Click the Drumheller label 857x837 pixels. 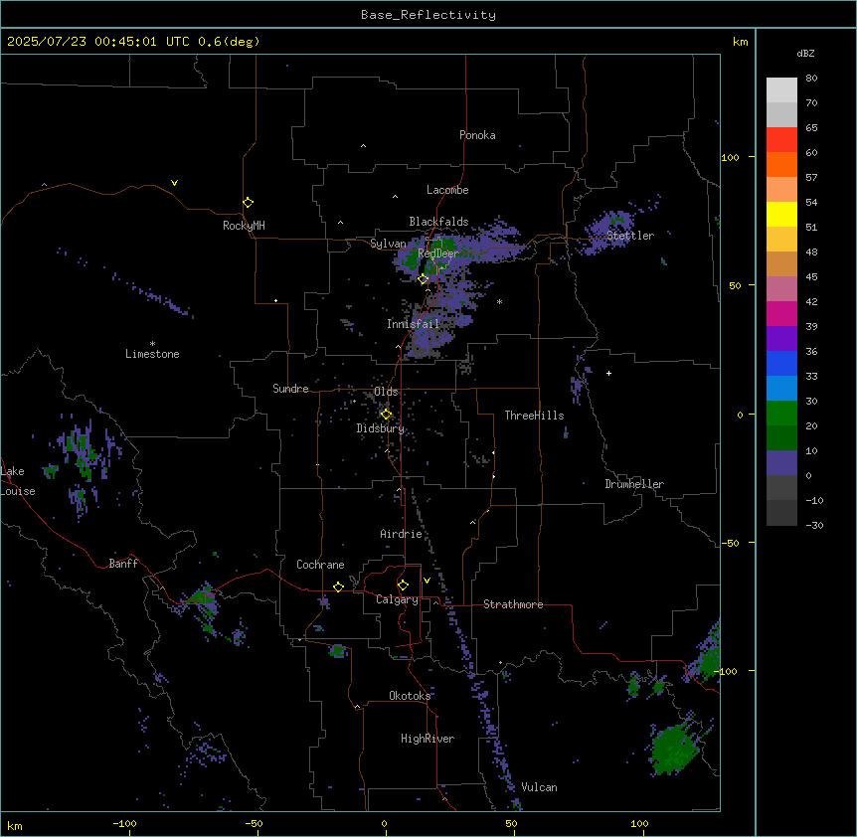click(634, 484)
